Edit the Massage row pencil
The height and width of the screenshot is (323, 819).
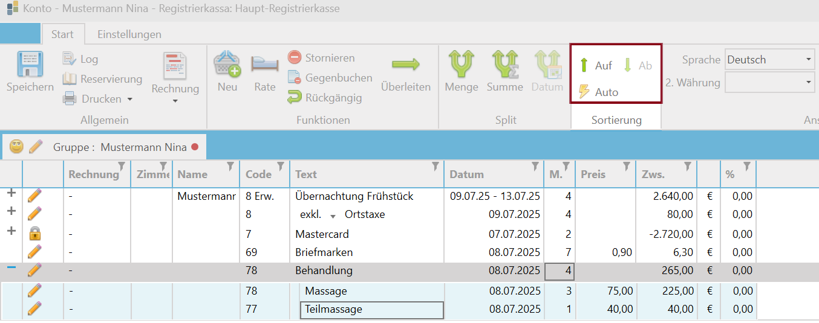click(x=34, y=290)
